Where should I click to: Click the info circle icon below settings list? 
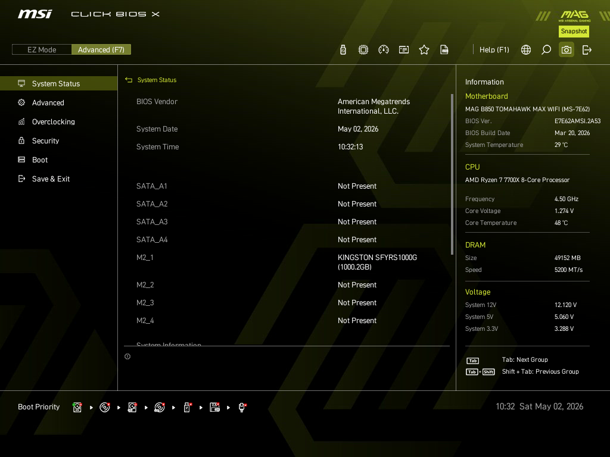[127, 356]
